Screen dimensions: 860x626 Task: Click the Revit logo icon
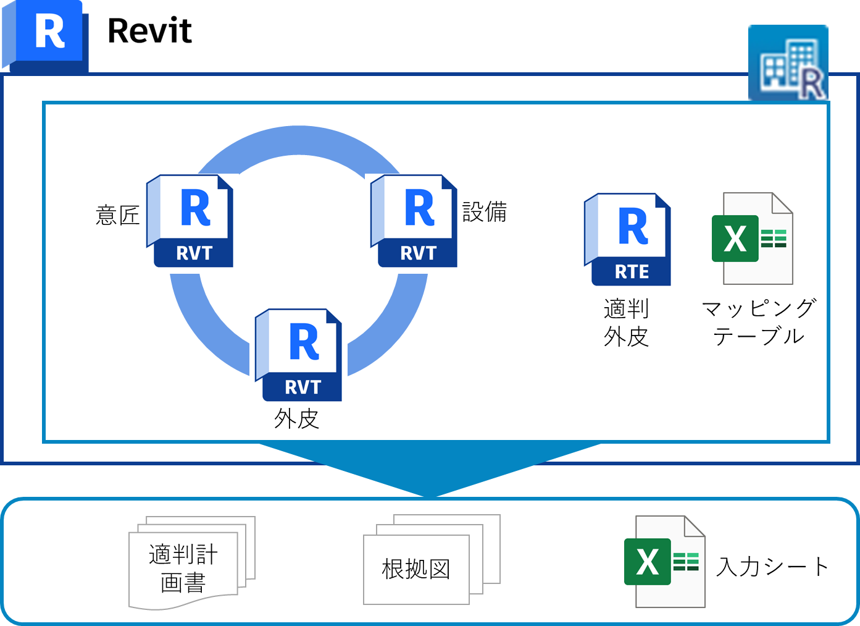pos(45,36)
